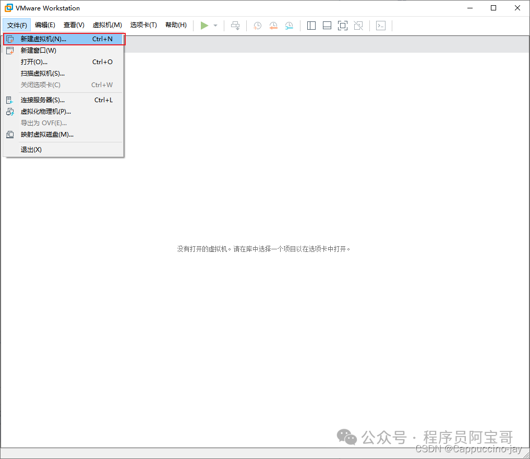
Task: Expand the power options dropdown arrow
Action: (215, 26)
